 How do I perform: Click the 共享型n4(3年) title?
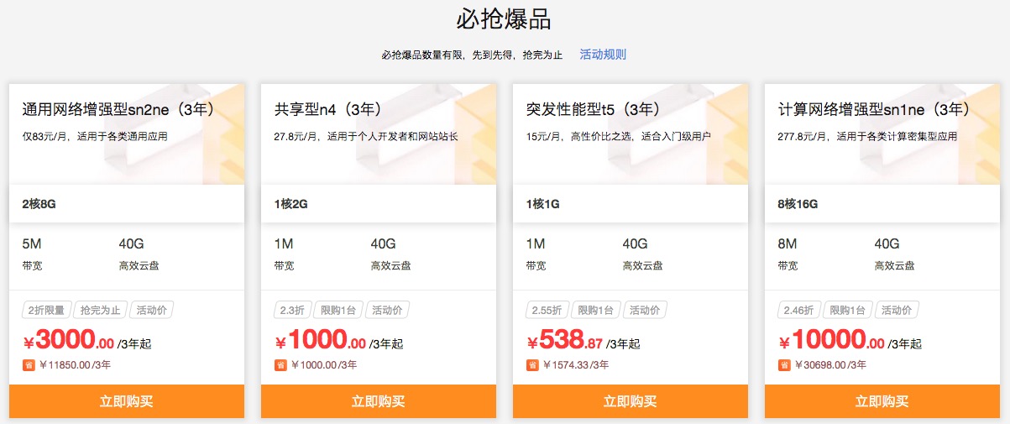tap(328, 109)
